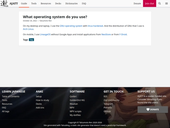This screenshot has height=128, width=170.
Task: Open My dotfiles footer link
Action: tap(75, 115)
